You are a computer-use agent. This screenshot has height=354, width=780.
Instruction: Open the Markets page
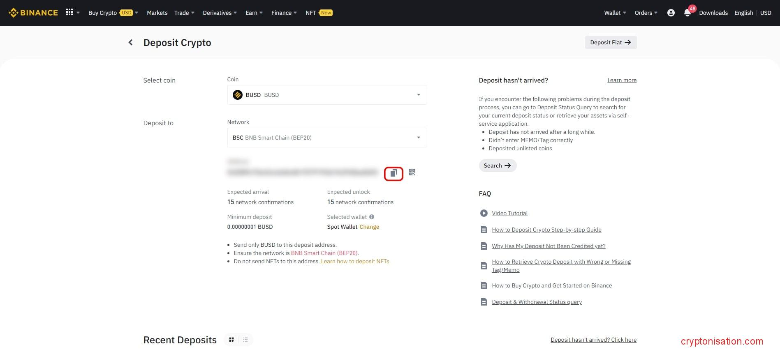157,13
